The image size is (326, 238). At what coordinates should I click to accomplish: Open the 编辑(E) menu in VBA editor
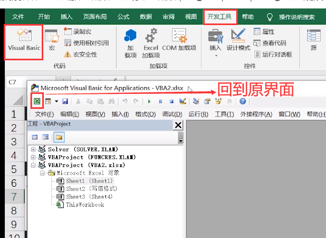click(x=69, y=114)
